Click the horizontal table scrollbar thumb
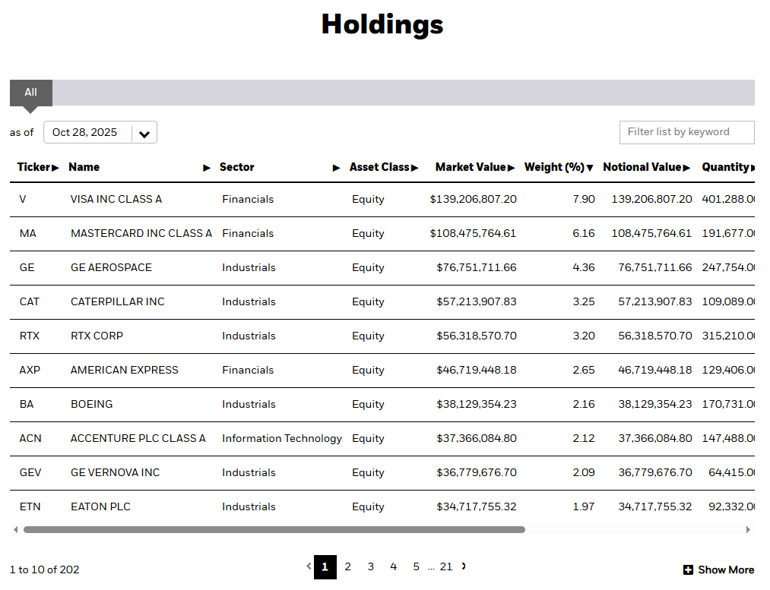This screenshot has height=590, width=770. point(274,530)
